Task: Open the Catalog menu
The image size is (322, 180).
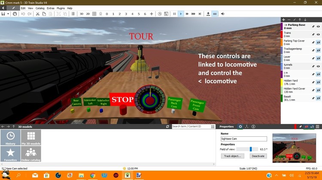Action: coord(40,8)
